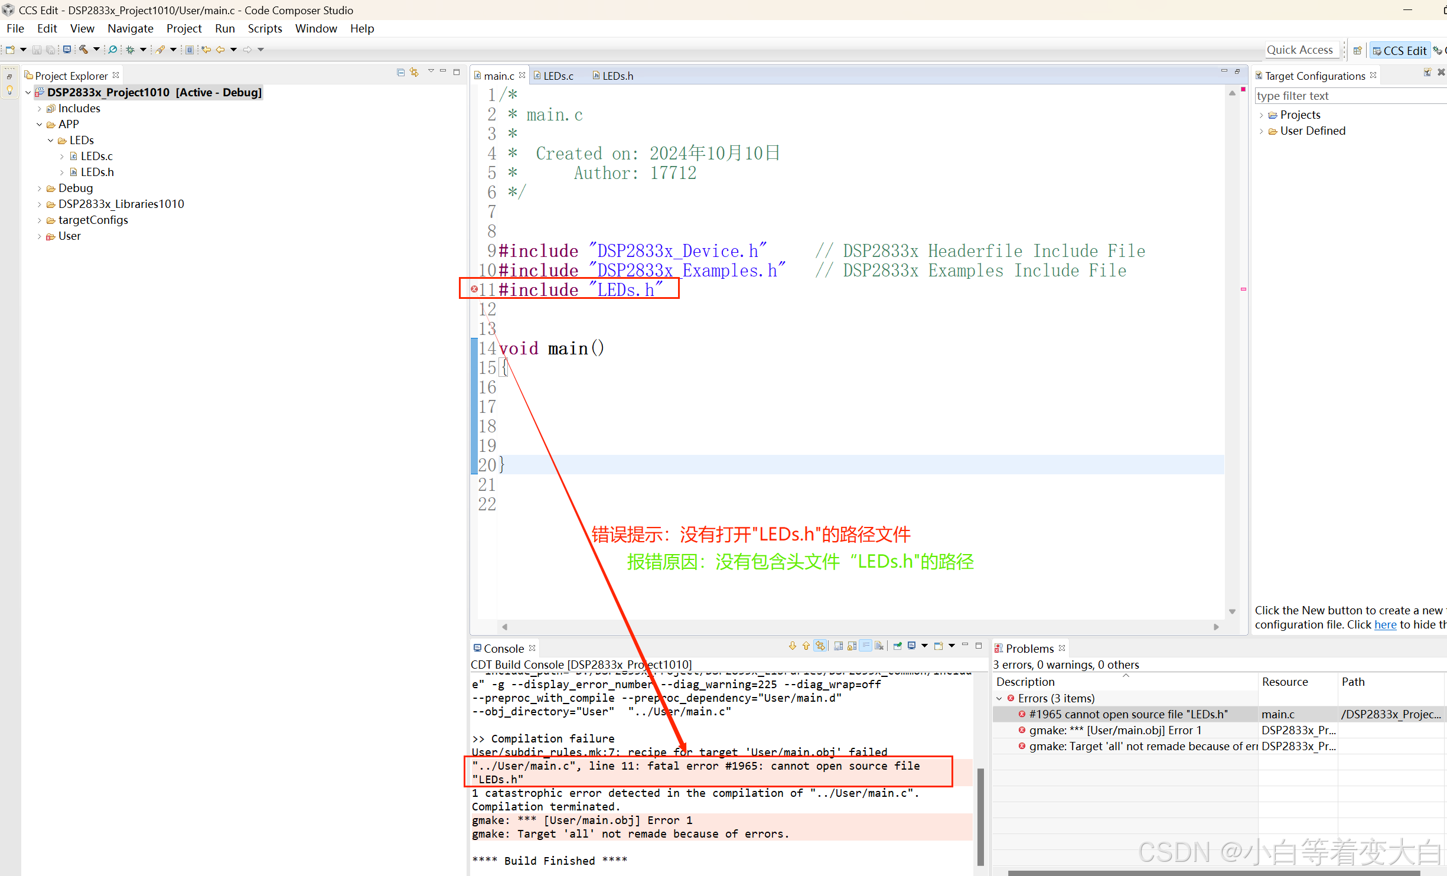Expand the Debug folder in the project tree
Viewport: 1447px width, 876px height.
click(40, 188)
